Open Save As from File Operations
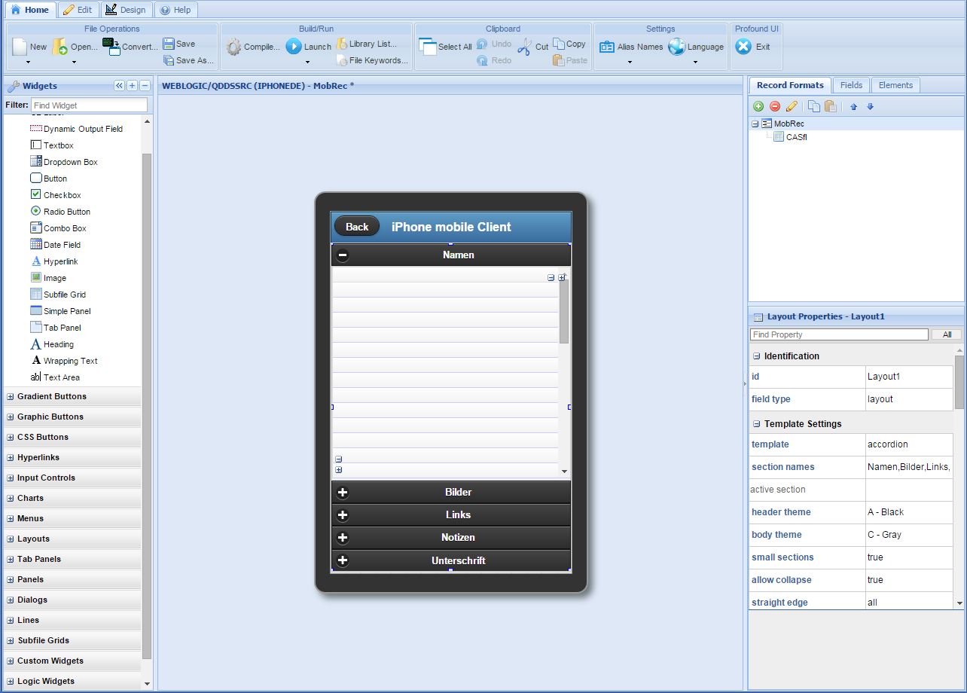967x693 pixels. pos(188,60)
